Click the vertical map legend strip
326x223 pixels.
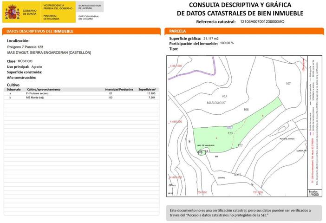314,122
